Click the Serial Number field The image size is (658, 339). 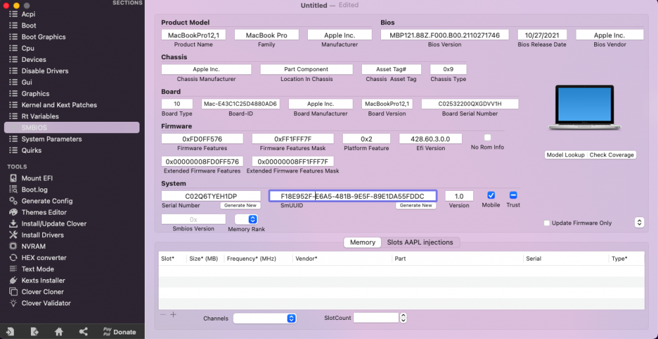211,196
